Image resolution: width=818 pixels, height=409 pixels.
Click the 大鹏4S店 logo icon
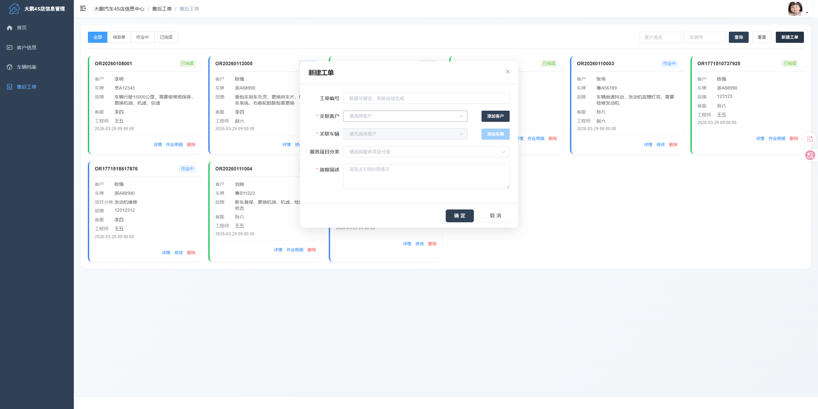(14, 9)
